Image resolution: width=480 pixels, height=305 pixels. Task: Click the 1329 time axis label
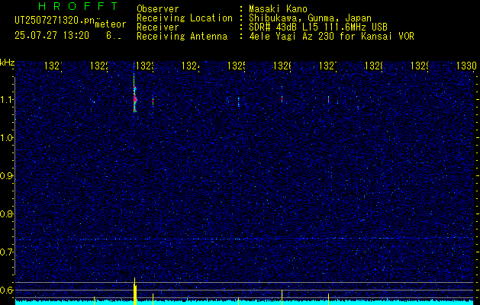[420, 66]
